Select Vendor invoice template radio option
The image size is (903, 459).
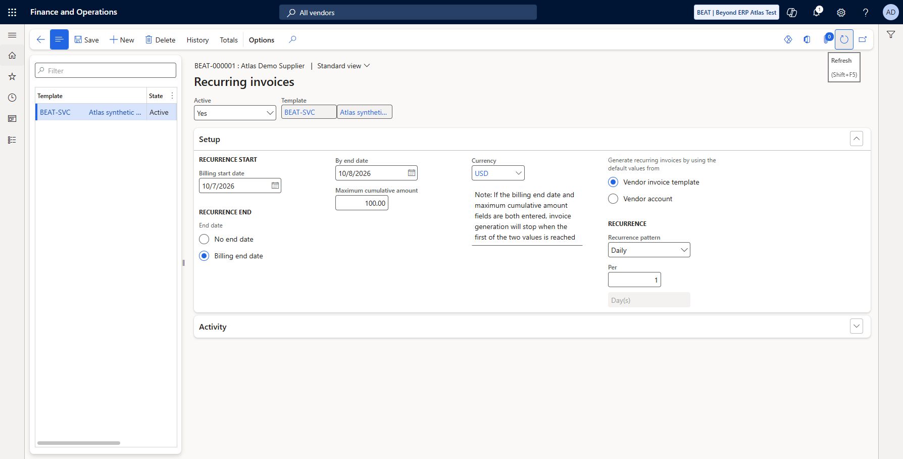tap(613, 182)
